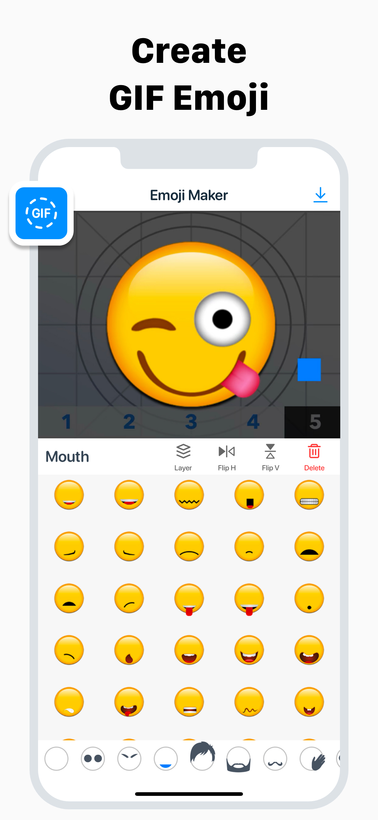Choose the squiggly line mouth

249,702
